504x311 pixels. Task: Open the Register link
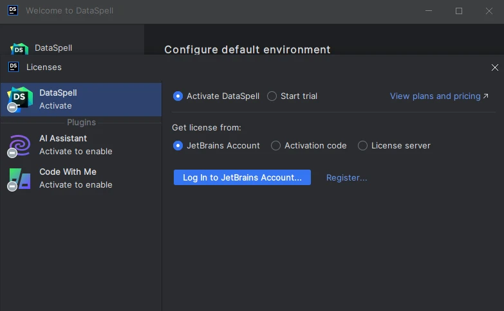click(346, 178)
